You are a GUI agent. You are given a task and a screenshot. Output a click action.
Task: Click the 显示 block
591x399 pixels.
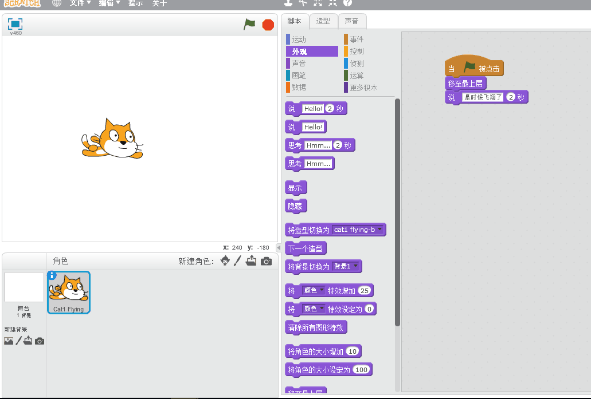(x=296, y=188)
